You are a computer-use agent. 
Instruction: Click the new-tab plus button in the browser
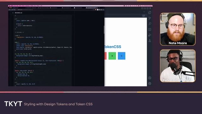99,8
